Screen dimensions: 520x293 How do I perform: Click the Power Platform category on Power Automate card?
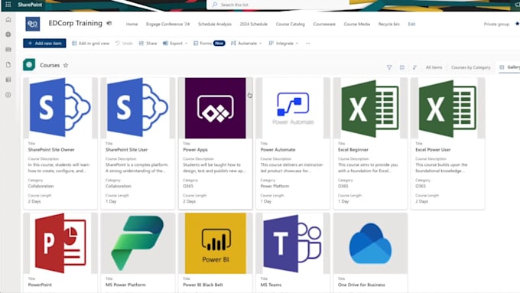(275, 186)
